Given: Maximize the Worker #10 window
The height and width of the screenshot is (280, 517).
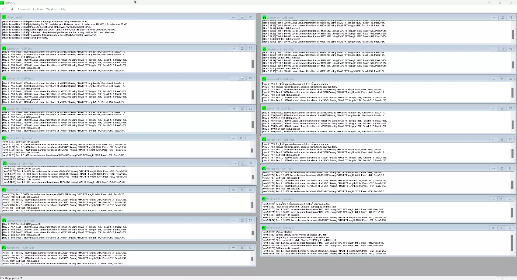Looking at the screenshot, I should click(242, 220).
